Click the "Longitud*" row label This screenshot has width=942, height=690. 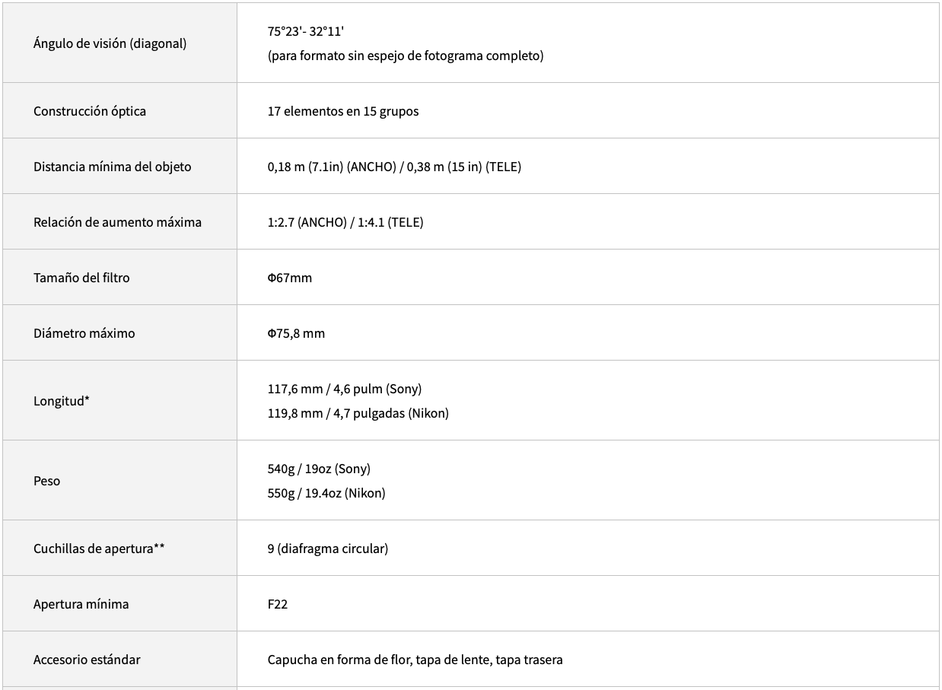pyautogui.click(x=62, y=401)
